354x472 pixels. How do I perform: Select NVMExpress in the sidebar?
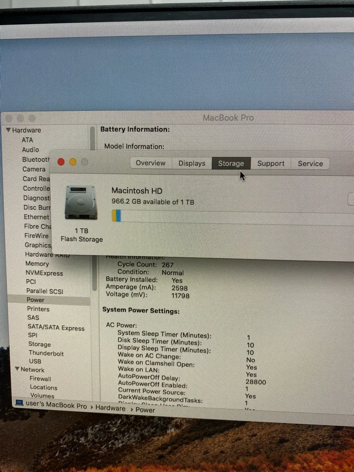point(44,273)
